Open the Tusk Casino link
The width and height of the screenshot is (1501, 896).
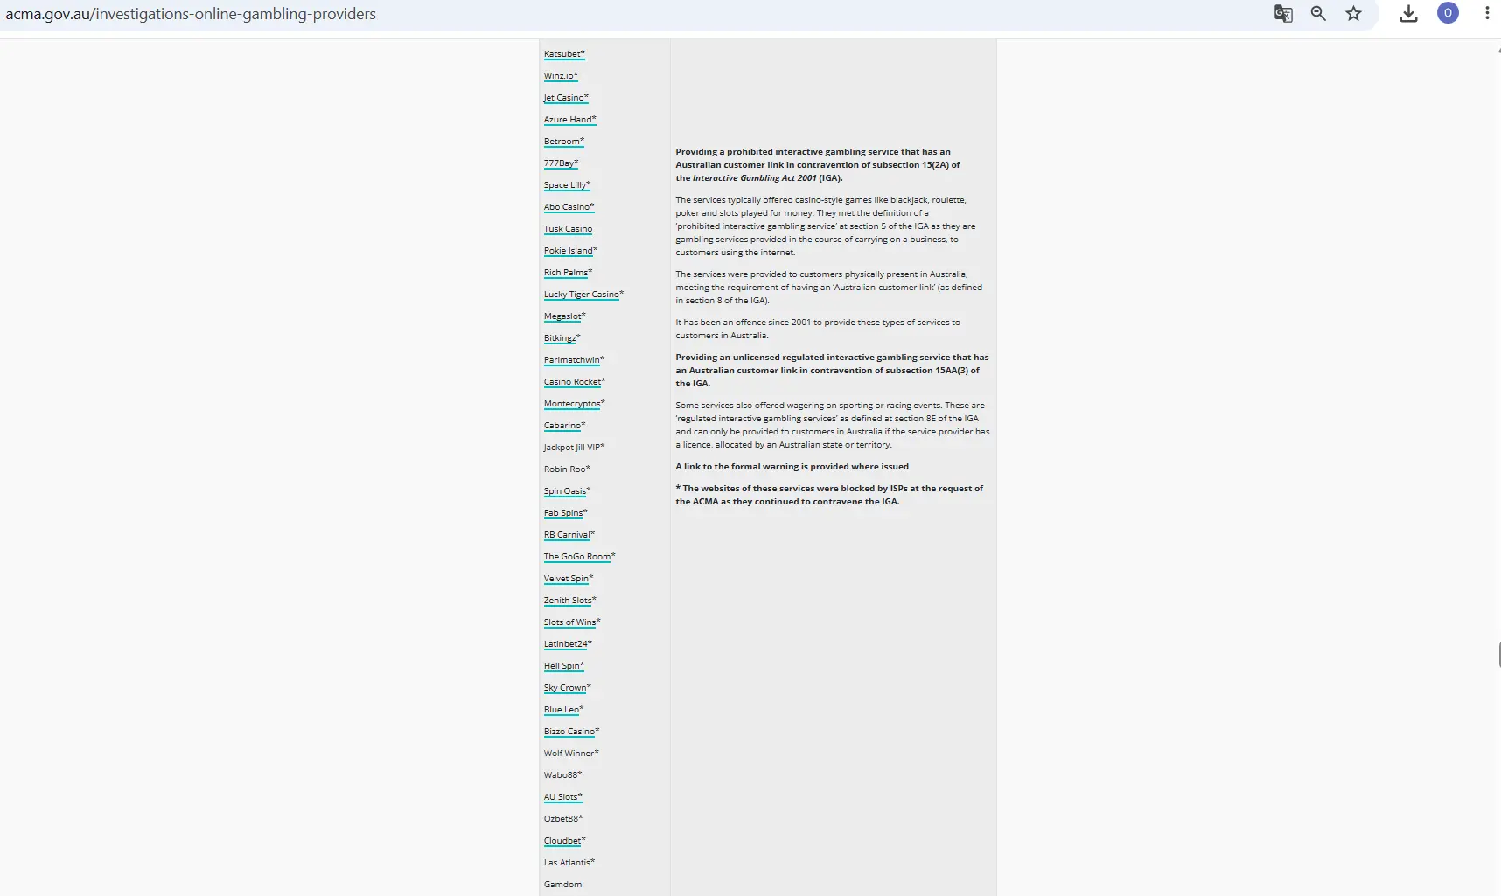coord(568,229)
